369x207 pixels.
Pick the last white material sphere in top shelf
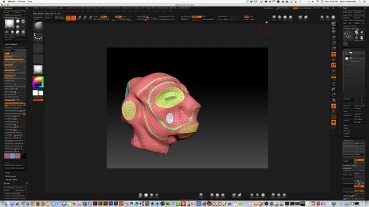click(333, 17)
